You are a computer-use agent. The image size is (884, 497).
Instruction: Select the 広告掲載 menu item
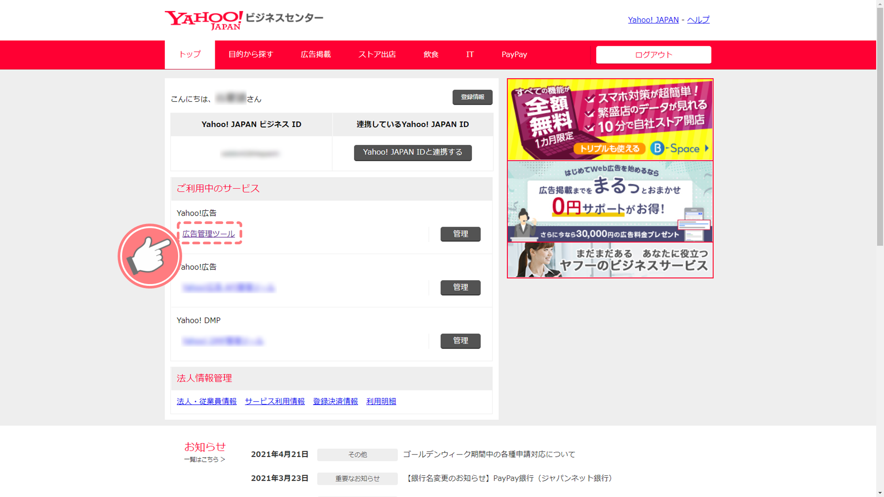point(316,54)
